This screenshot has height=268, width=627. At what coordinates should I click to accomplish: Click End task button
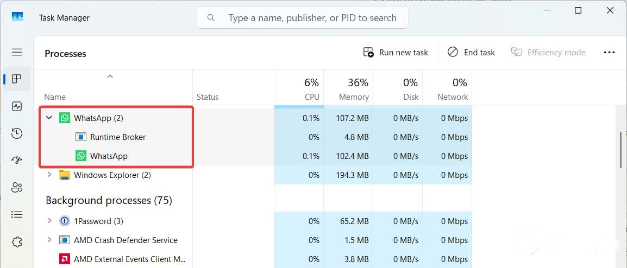pyautogui.click(x=471, y=52)
